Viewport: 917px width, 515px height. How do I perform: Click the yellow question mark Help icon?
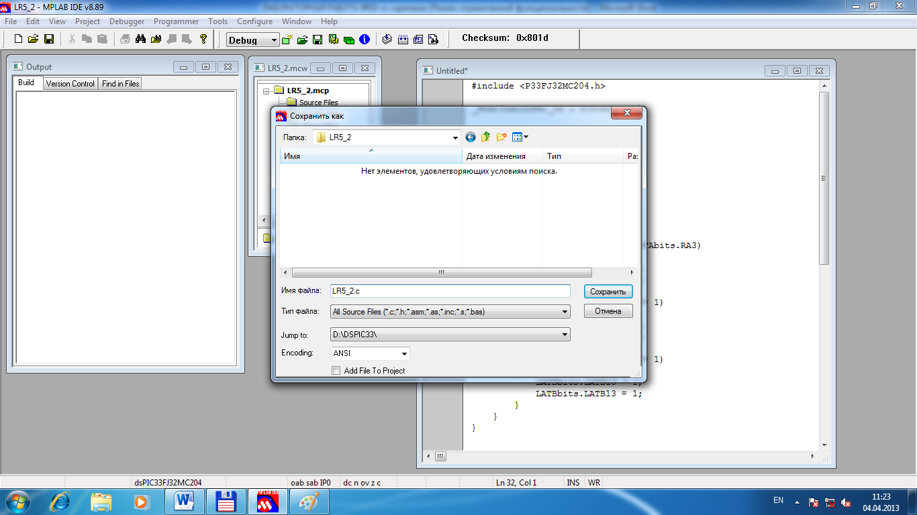tap(203, 40)
